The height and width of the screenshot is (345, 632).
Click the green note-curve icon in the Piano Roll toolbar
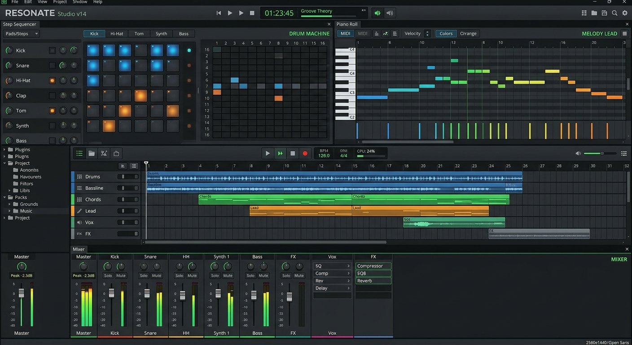386,34
